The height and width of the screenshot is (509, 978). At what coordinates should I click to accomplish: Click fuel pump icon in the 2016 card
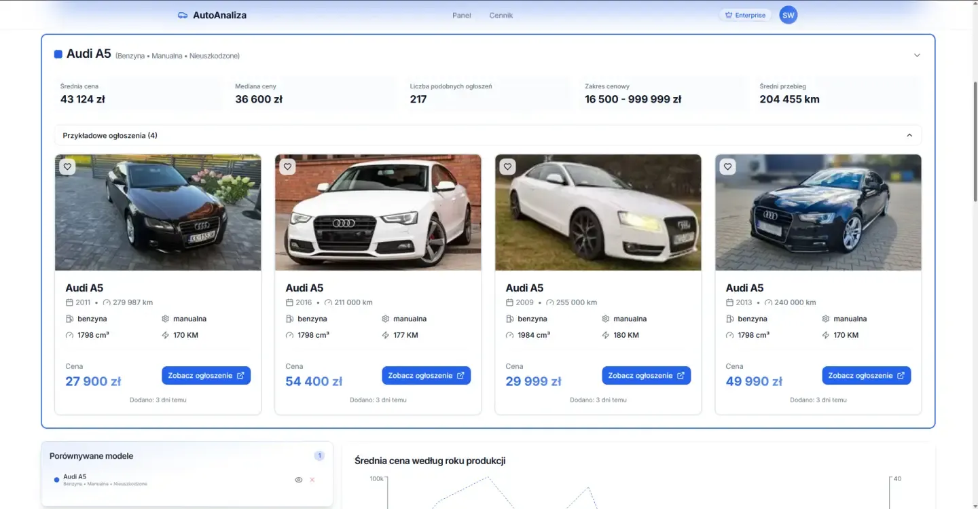pyautogui.click(x=289, y=319)
